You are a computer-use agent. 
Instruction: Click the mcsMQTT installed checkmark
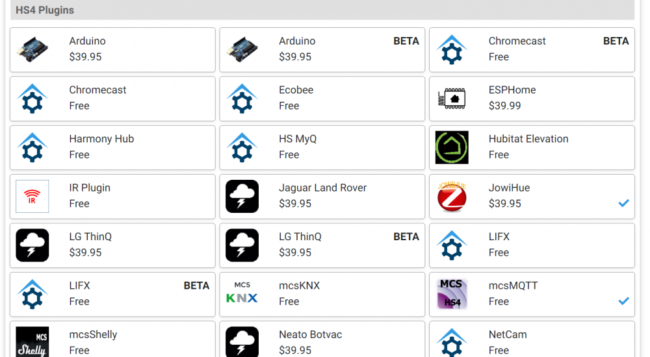coord(623,301)
